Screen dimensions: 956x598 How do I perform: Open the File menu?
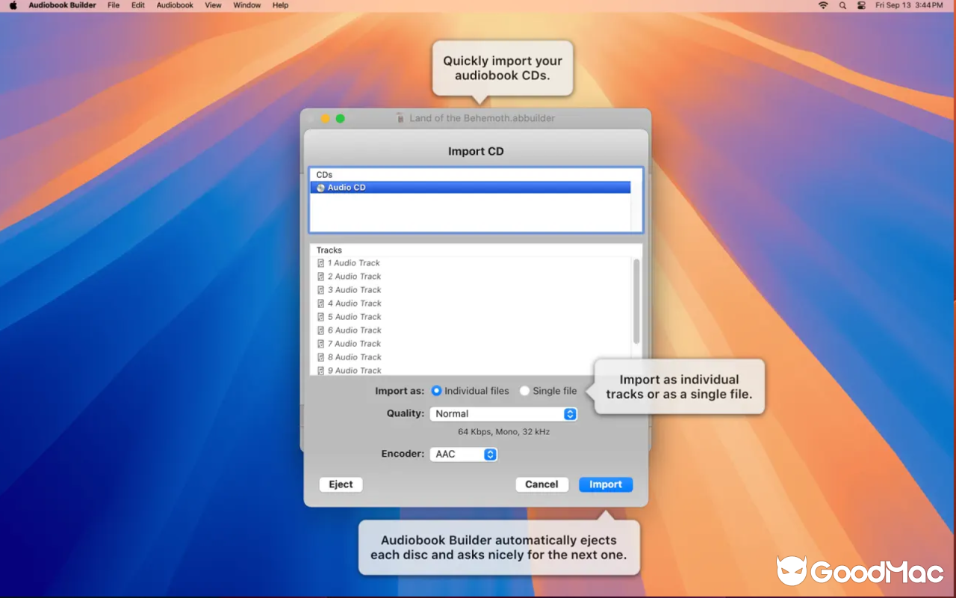[x=113, y=5]
